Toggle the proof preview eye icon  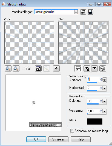94,68
